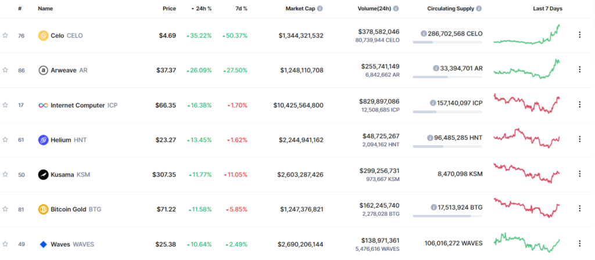The width and height of the screenshot is (595, 260).
Task: Expand the options menu for Bitcoin Gold
Action: (579, 209)
